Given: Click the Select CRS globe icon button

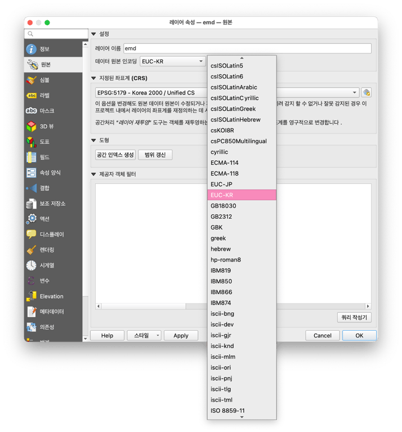Looking at the screenshot, I should (367, 93).
